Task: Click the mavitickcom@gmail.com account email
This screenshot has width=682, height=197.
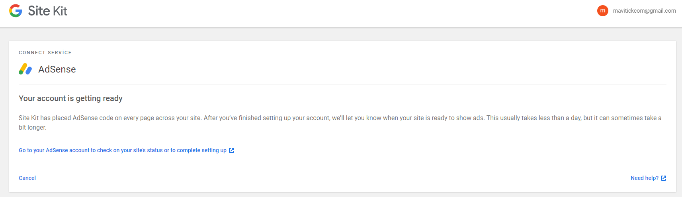Action: pyautogui.click(x=644, y=11)
